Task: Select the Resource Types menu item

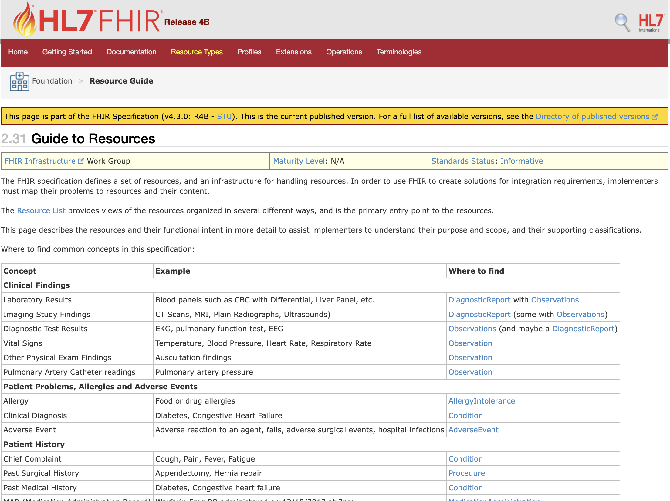Action: point(197,52)
